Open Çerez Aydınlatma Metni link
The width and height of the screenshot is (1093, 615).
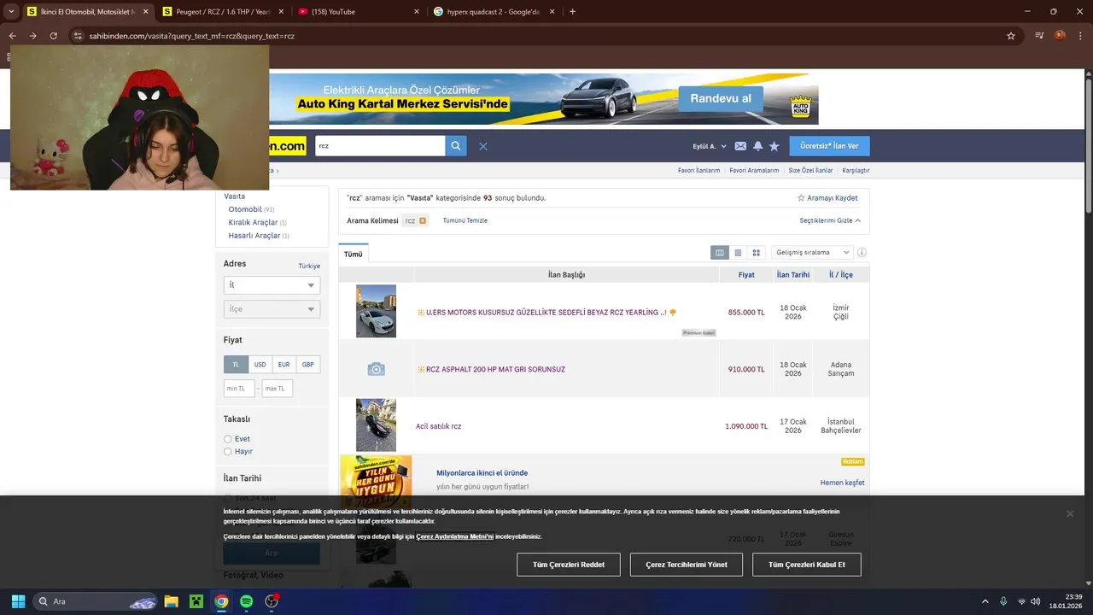(x=455, y=536)
